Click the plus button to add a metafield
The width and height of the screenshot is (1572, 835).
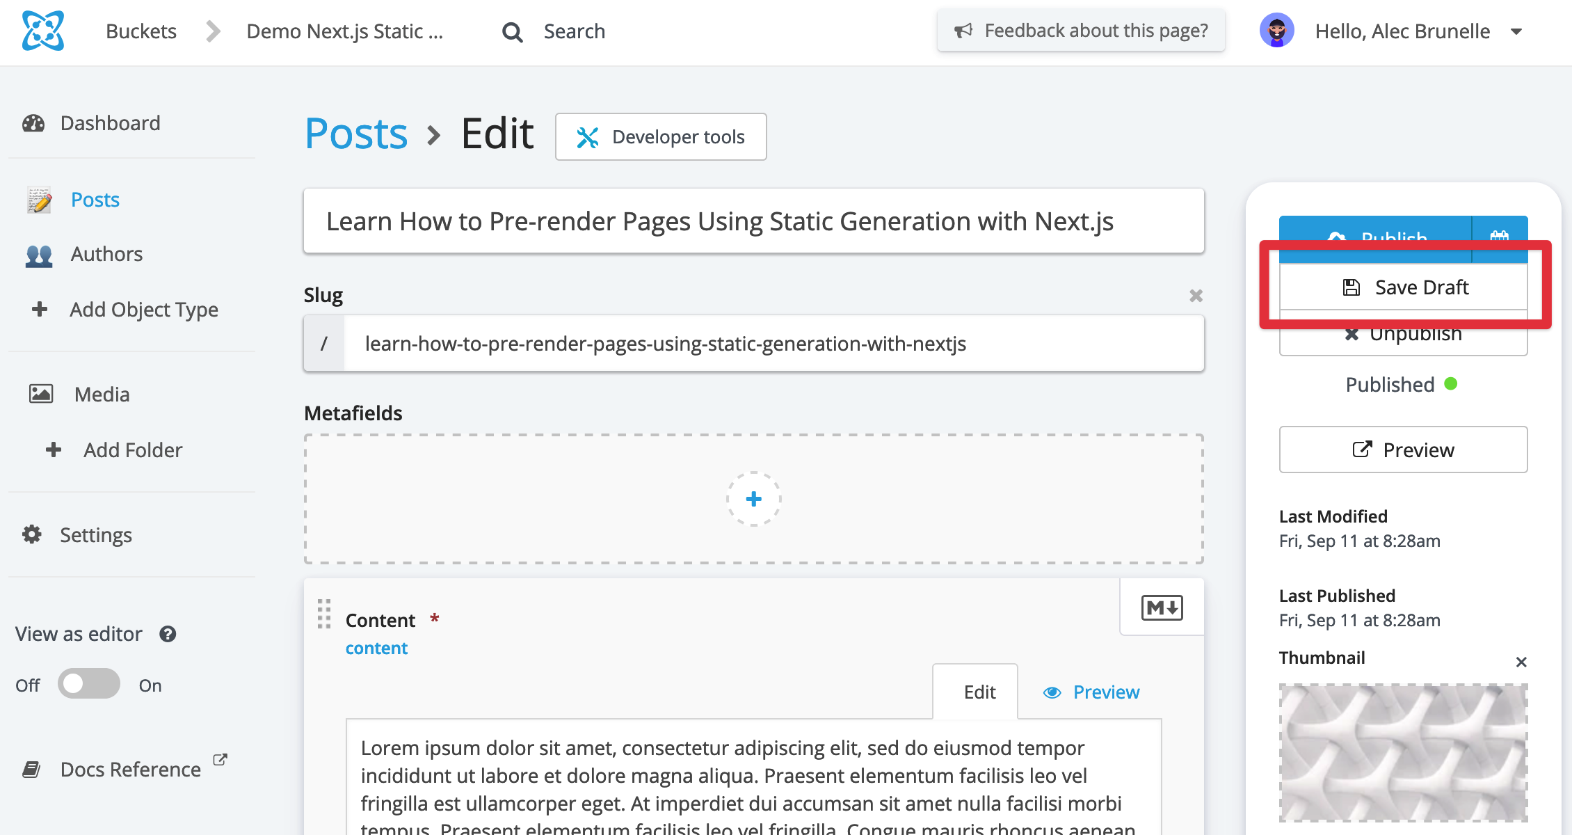(753, 499)
